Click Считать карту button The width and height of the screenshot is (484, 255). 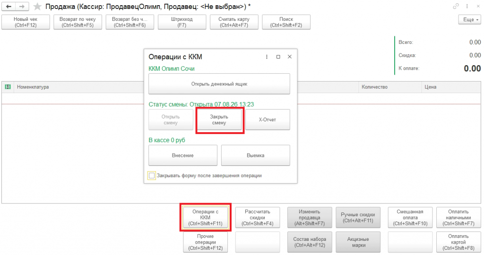[x=234, y=22]
